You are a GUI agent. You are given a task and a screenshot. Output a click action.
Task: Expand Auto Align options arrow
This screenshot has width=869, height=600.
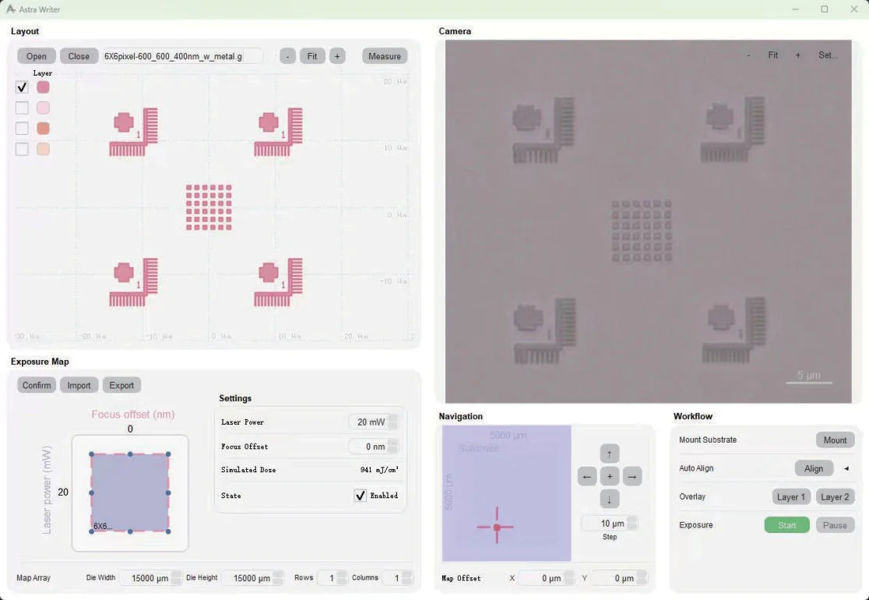point(846,468)
